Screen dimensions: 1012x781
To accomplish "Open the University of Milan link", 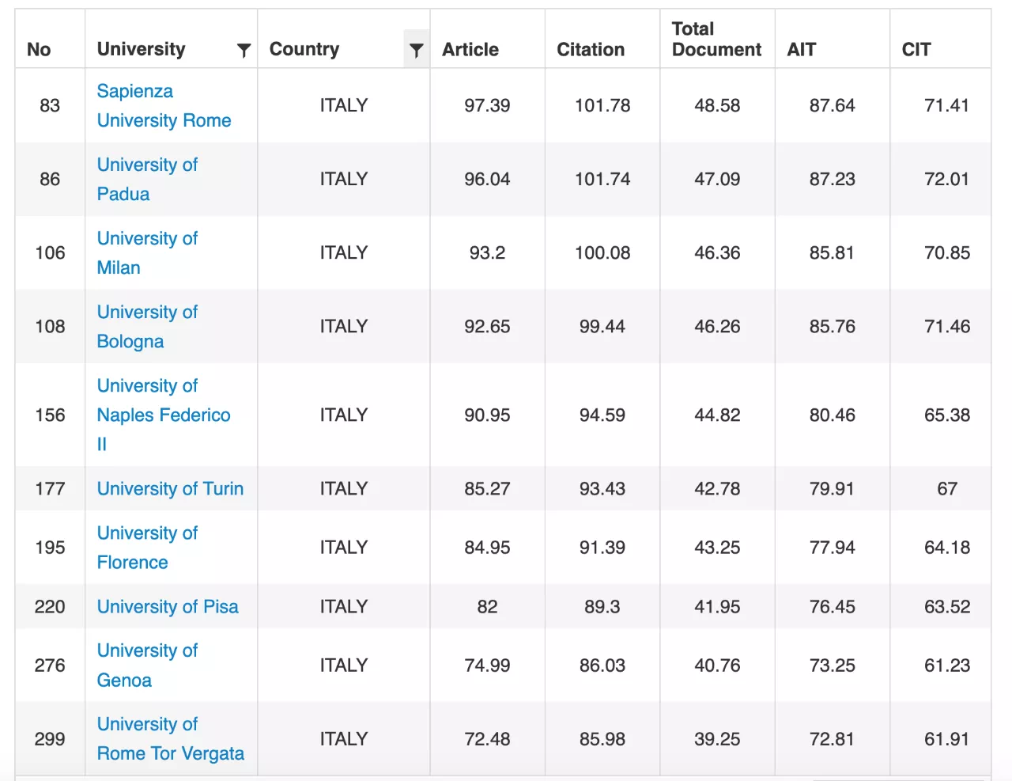I will [147, 252].
